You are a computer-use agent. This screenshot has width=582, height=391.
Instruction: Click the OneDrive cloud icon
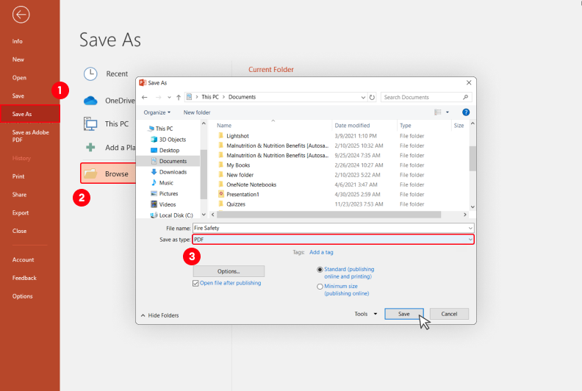click(90, 101)
